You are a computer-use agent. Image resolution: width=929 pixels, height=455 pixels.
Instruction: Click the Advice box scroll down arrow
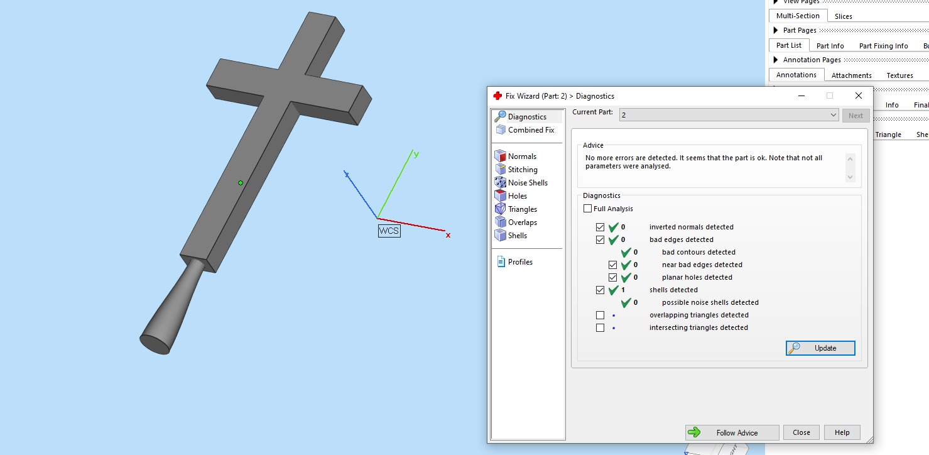(850, 177)
